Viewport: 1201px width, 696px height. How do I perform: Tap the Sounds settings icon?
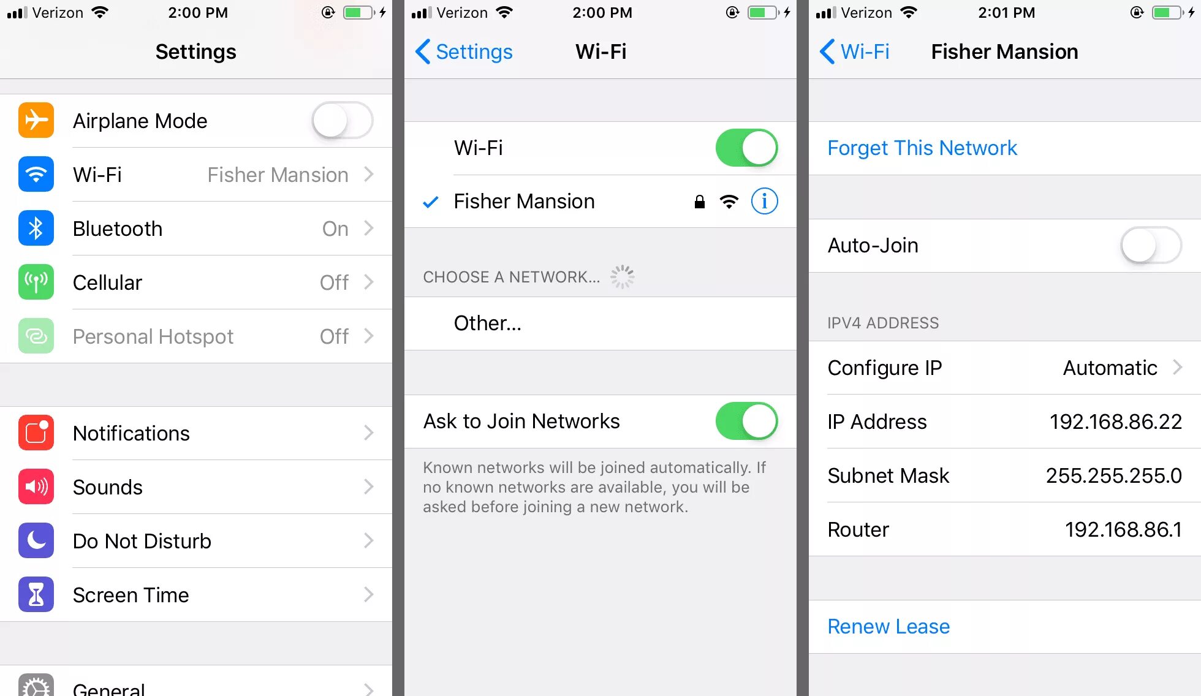point(36,486)
